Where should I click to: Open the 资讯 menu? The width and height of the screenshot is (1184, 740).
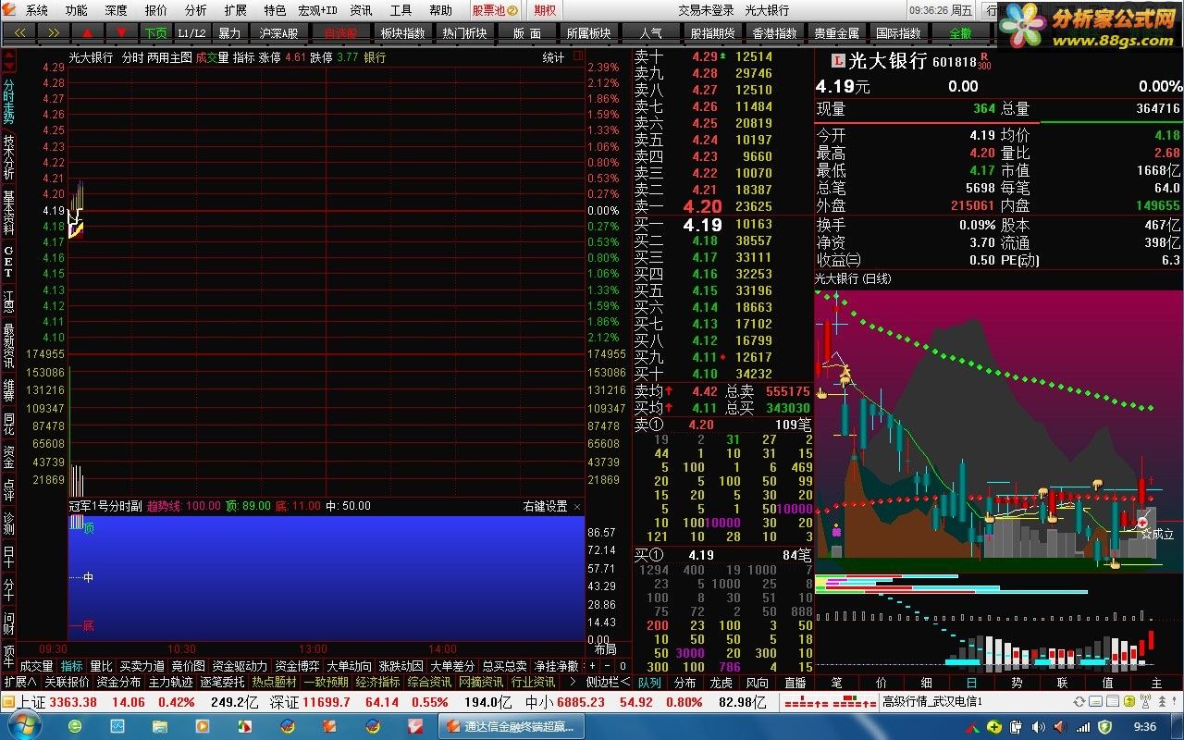pyautogui.click(x=361, y=10)
